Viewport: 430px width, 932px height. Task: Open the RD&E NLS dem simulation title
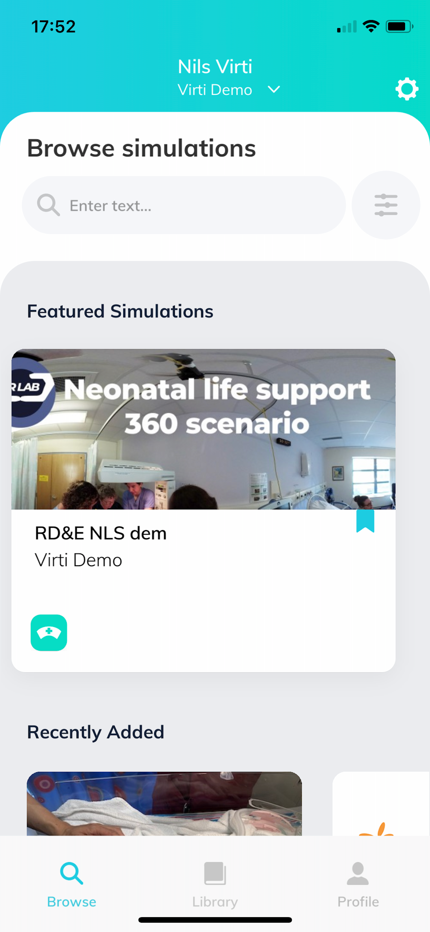click(x=101, y=533)
